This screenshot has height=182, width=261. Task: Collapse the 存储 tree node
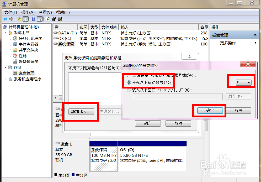tap(5, 67)
